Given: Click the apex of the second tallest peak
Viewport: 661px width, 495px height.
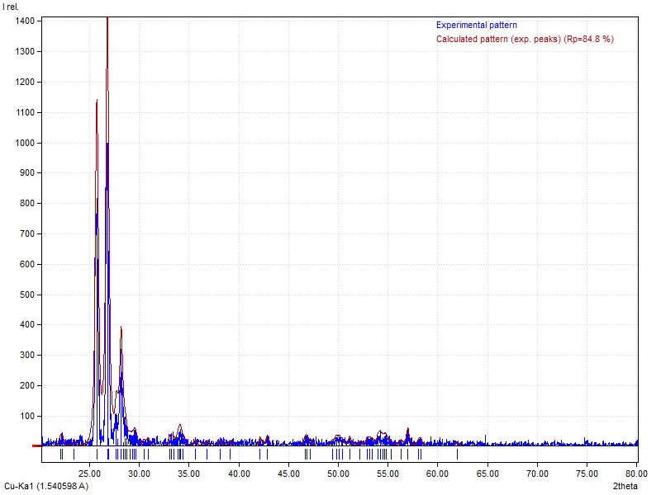Looking at the screenshot, I should tap(97, 101).
